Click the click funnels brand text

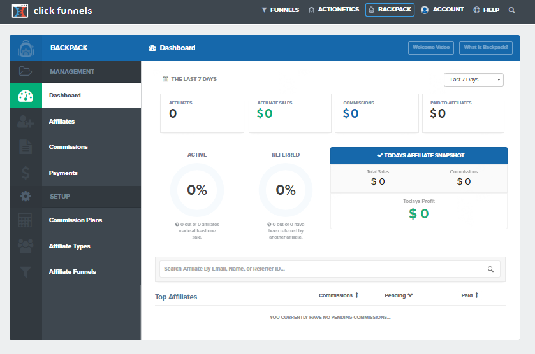point(62,11)
